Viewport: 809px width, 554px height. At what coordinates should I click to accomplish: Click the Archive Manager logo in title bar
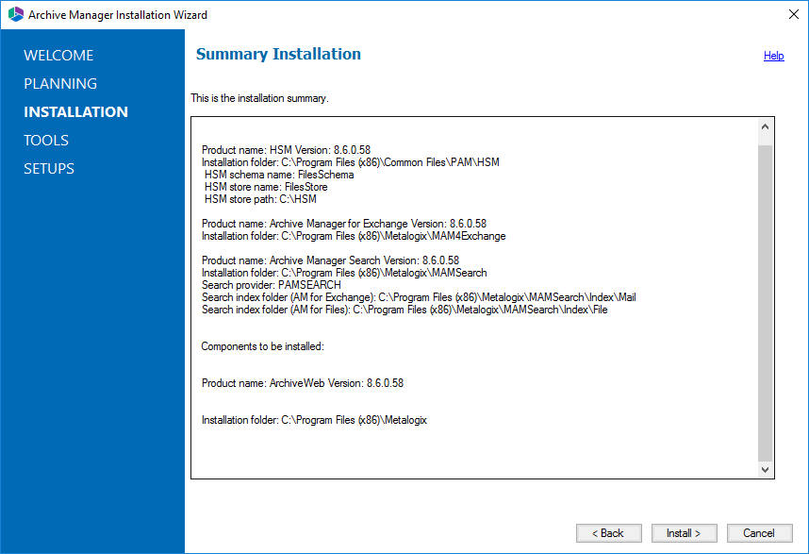pos(15,14)
